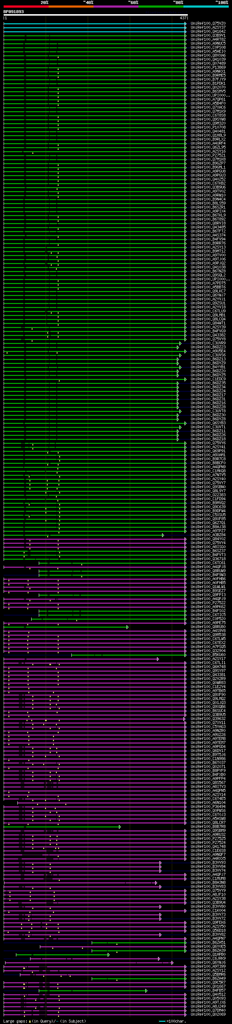This screenshot has width=232, height=1024.
Task: Click label UniRef100_Q9LMQ2
Action: (x=208, y=699)
